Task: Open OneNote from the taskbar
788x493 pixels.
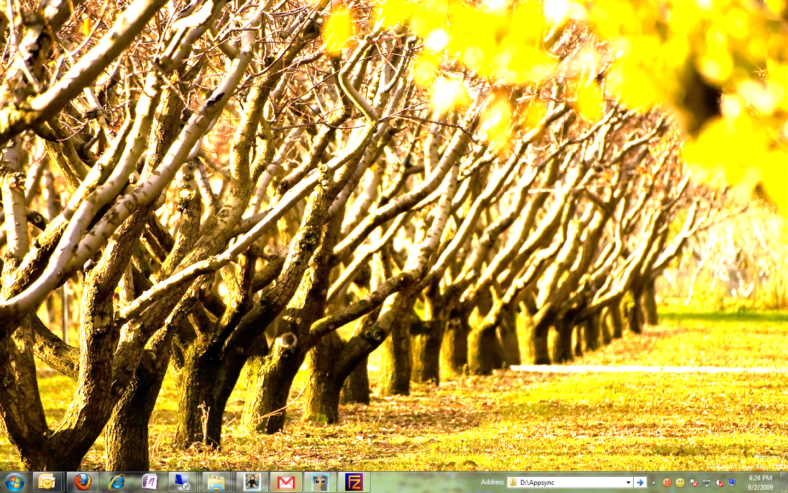Action: 149,482
